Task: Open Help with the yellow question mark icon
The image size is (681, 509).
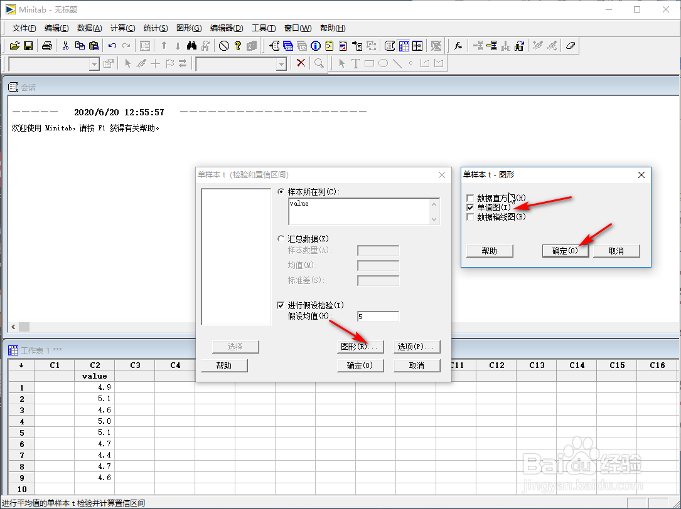Action: [x=238, y=46]
